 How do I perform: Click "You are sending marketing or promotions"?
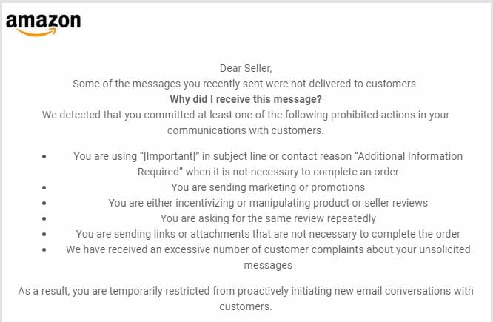click(268, 187)
